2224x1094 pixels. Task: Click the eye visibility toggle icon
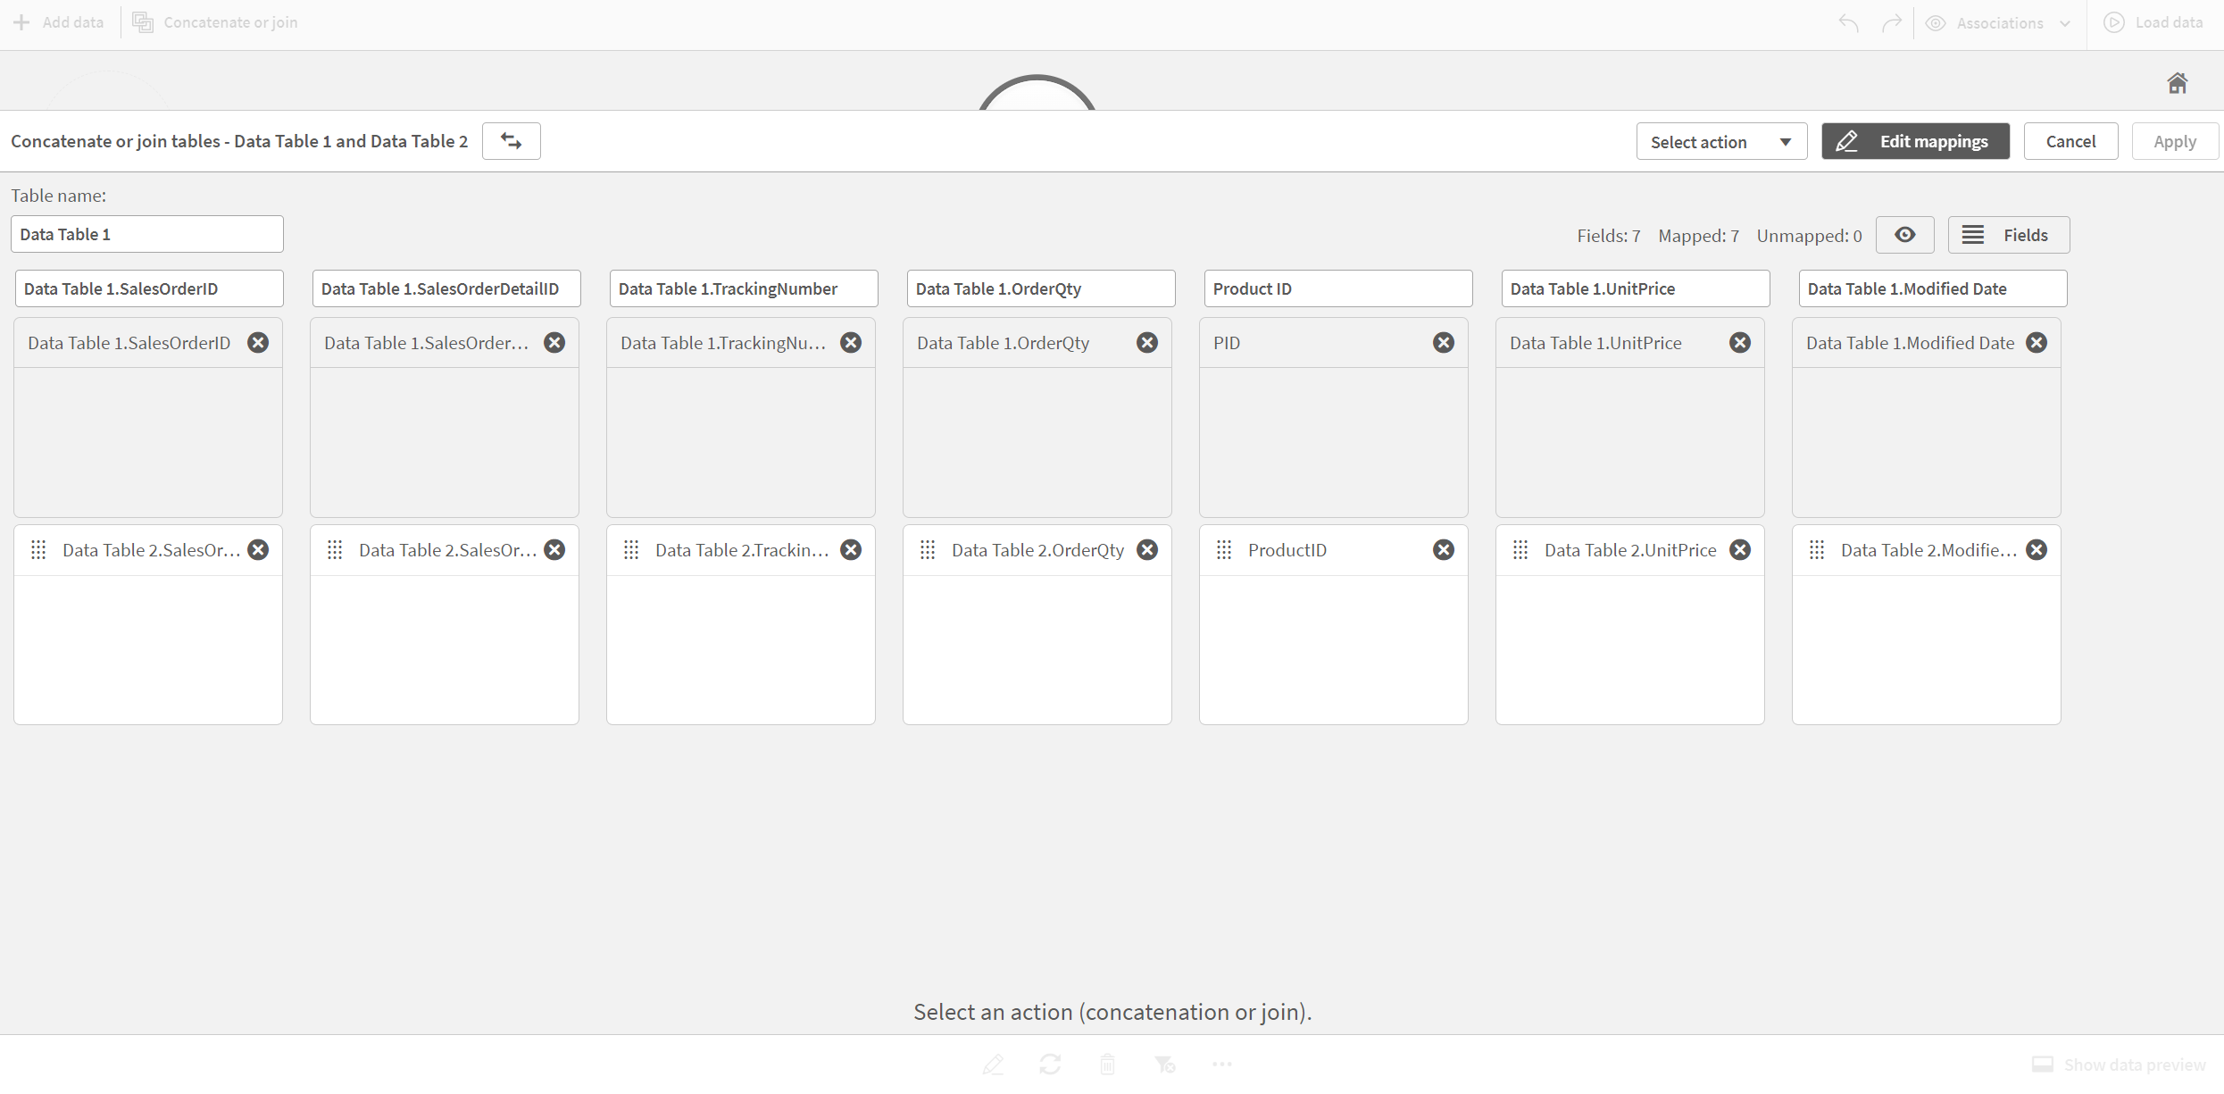(x=1906, y=234)
